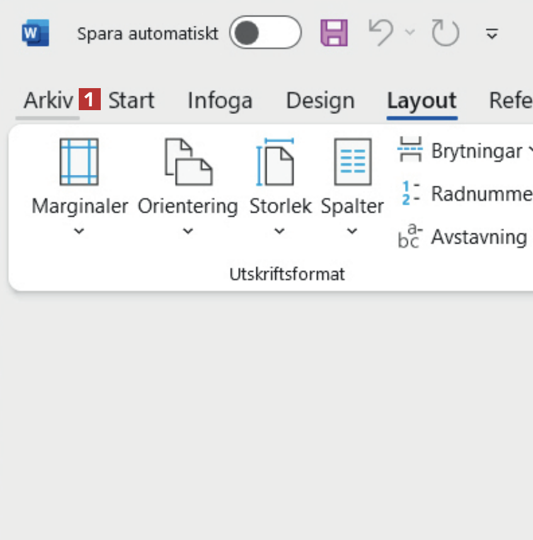Screen dimensions: 533x540
Task: Click the Word application icon
Action: pos(35,33)
